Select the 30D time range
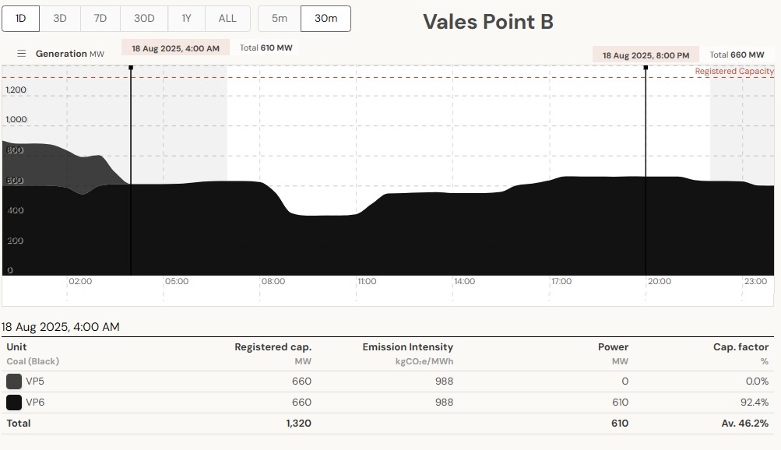Image resolution: width=781 pixels, height=450 pixels. point(144,19)
